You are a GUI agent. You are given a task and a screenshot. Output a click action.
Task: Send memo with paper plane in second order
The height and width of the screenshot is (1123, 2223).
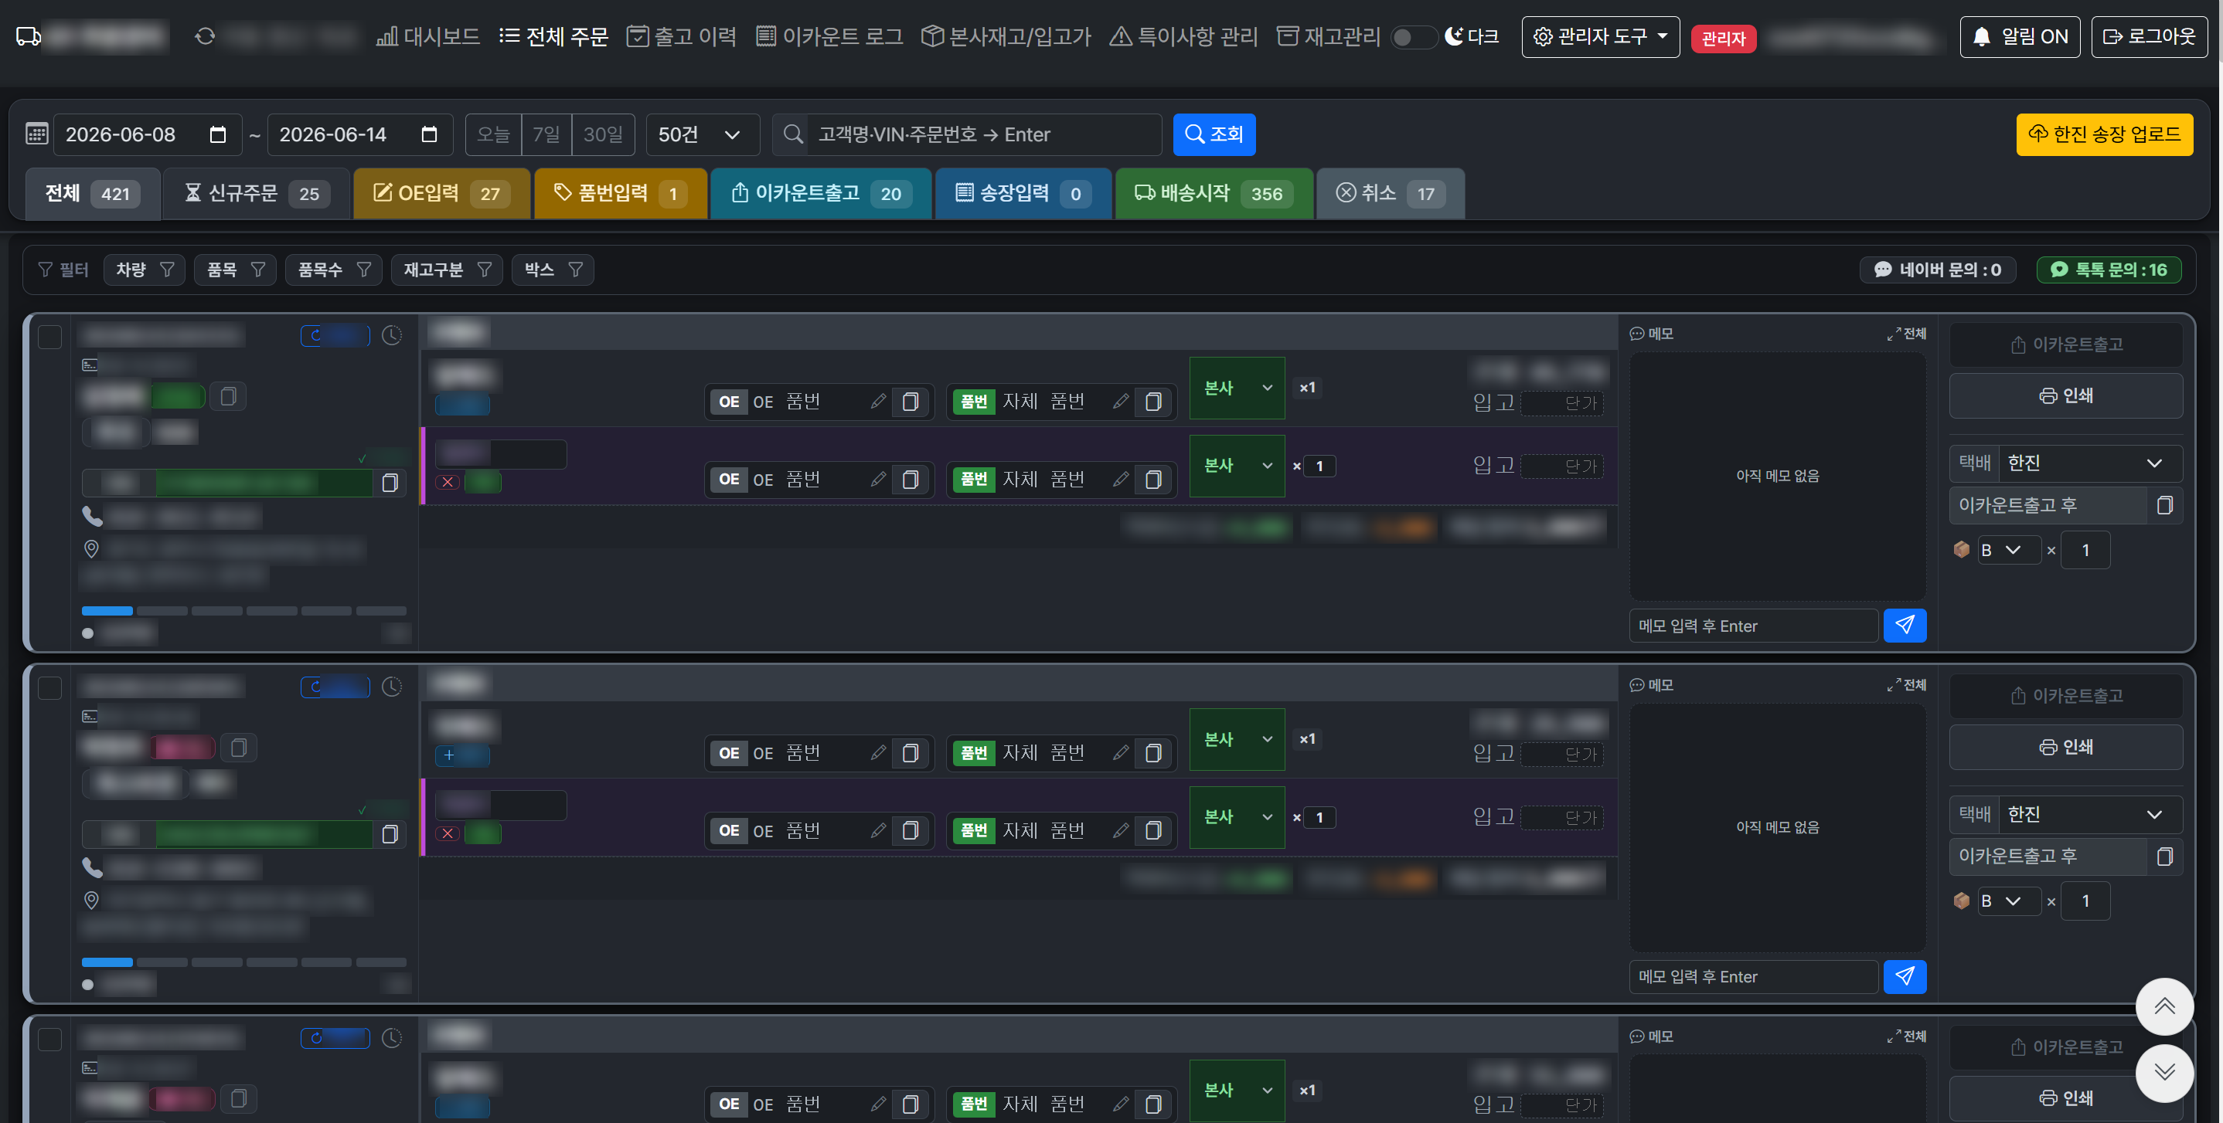pyautogui.click(x=1905, y=976)
